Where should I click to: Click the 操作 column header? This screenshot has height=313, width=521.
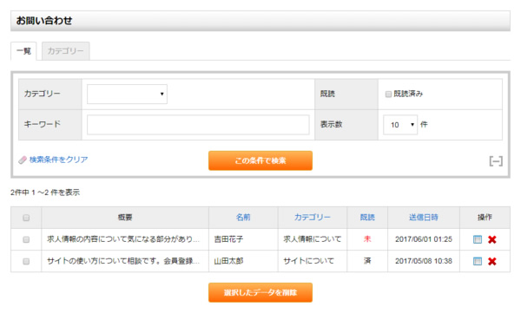click(x=485, y=218)
